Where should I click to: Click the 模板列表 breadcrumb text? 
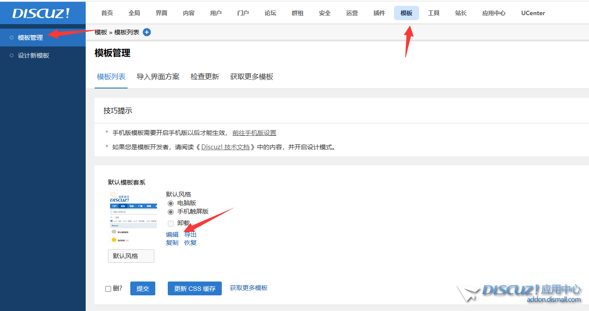click(127, 32)
